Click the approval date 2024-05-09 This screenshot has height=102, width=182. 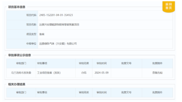pos(102,73)
